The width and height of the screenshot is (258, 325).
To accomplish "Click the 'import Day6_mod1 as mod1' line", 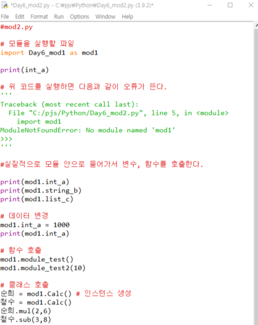I will click(x=49, y=53).
